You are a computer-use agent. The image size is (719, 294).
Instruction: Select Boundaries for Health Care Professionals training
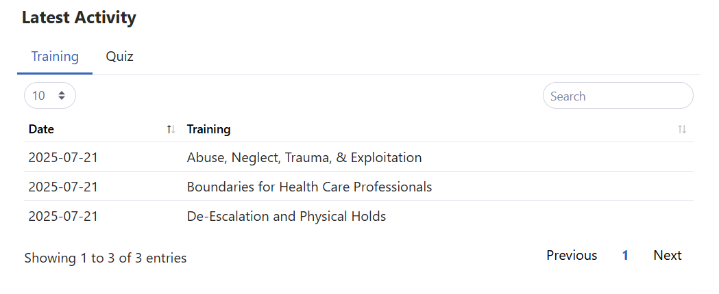click(x=309, y=187)
